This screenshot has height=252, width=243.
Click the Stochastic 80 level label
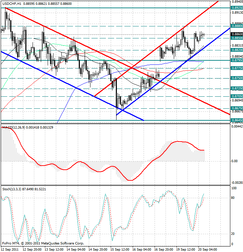(x=233, y=198)
